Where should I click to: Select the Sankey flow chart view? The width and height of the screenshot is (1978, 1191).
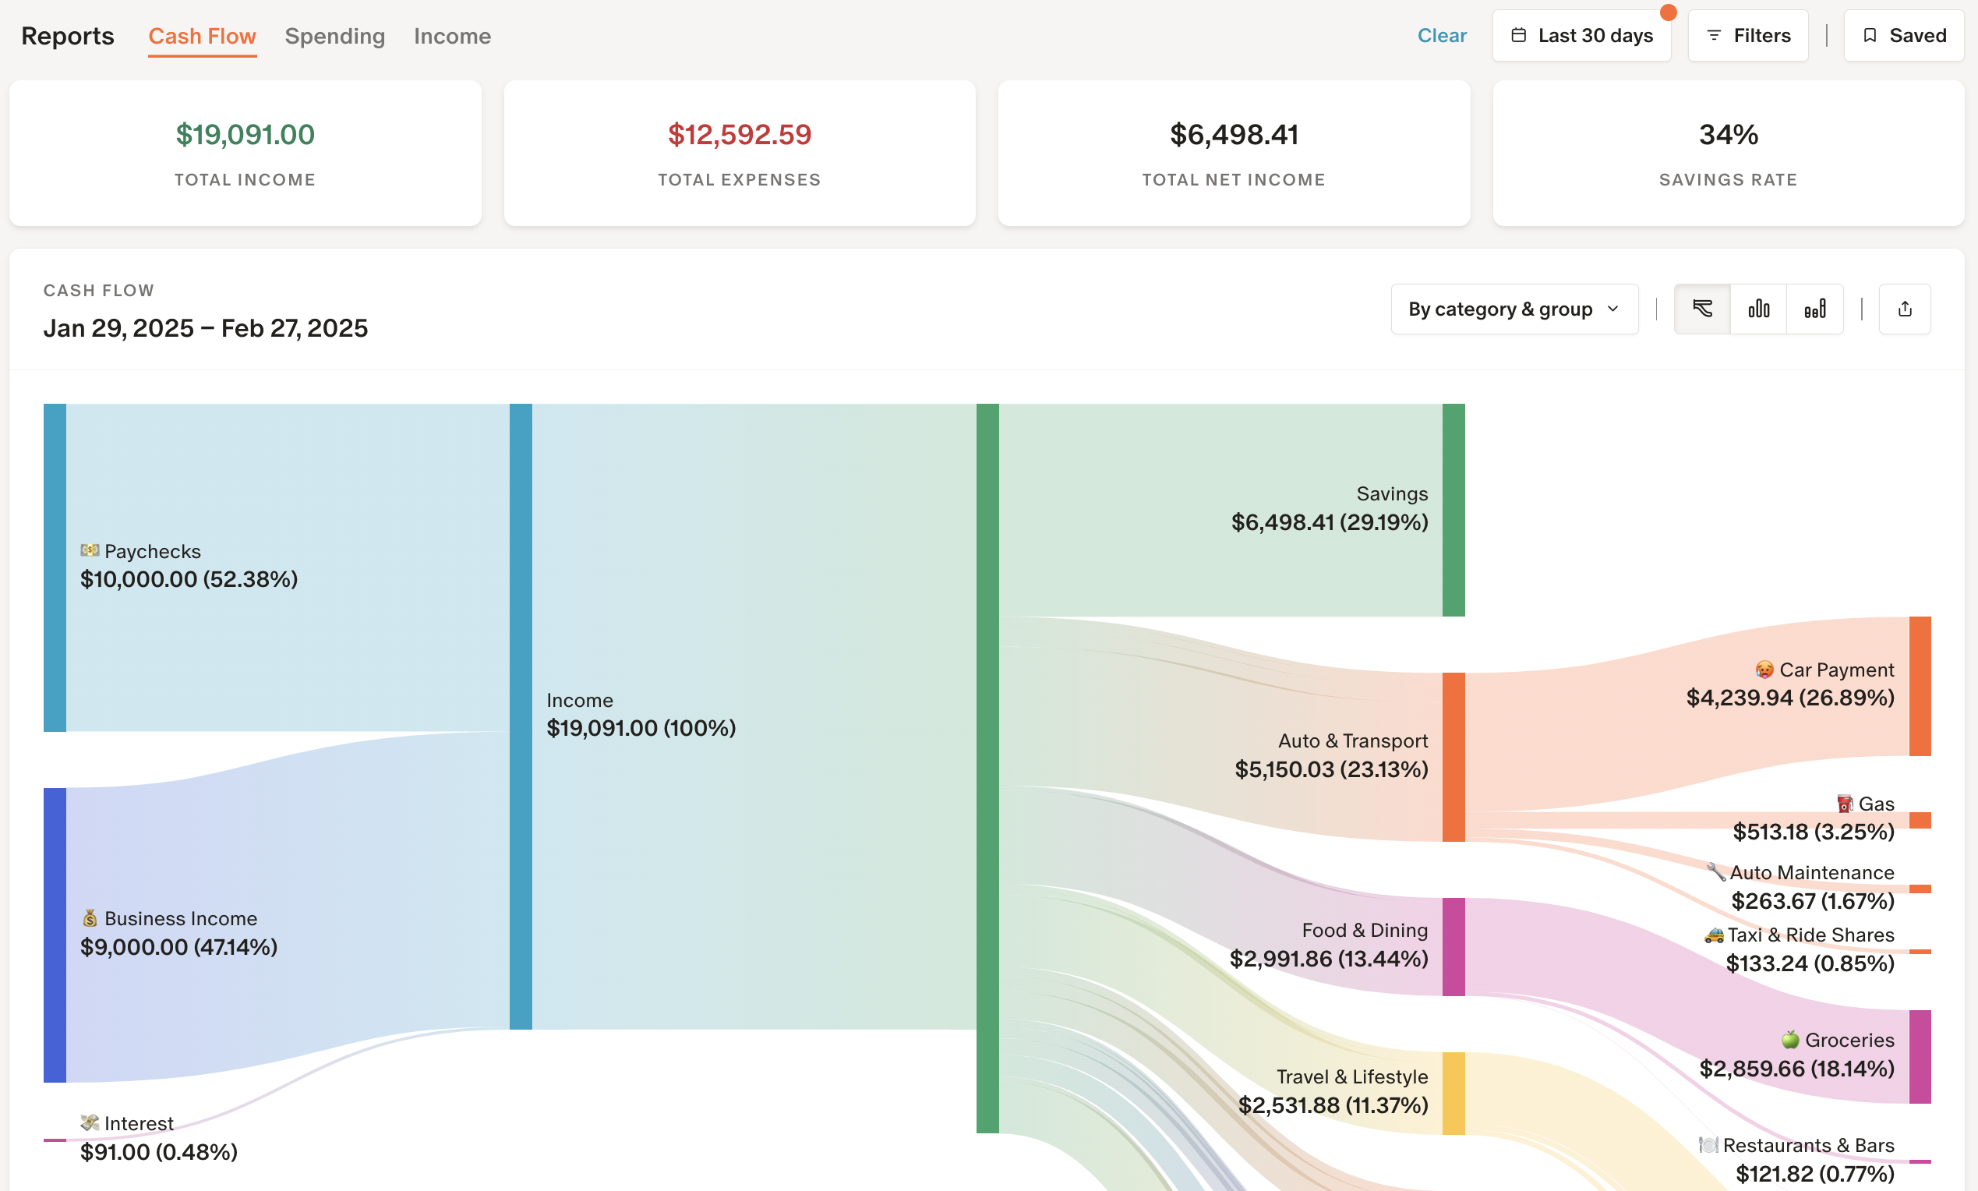coord(1703,309)
